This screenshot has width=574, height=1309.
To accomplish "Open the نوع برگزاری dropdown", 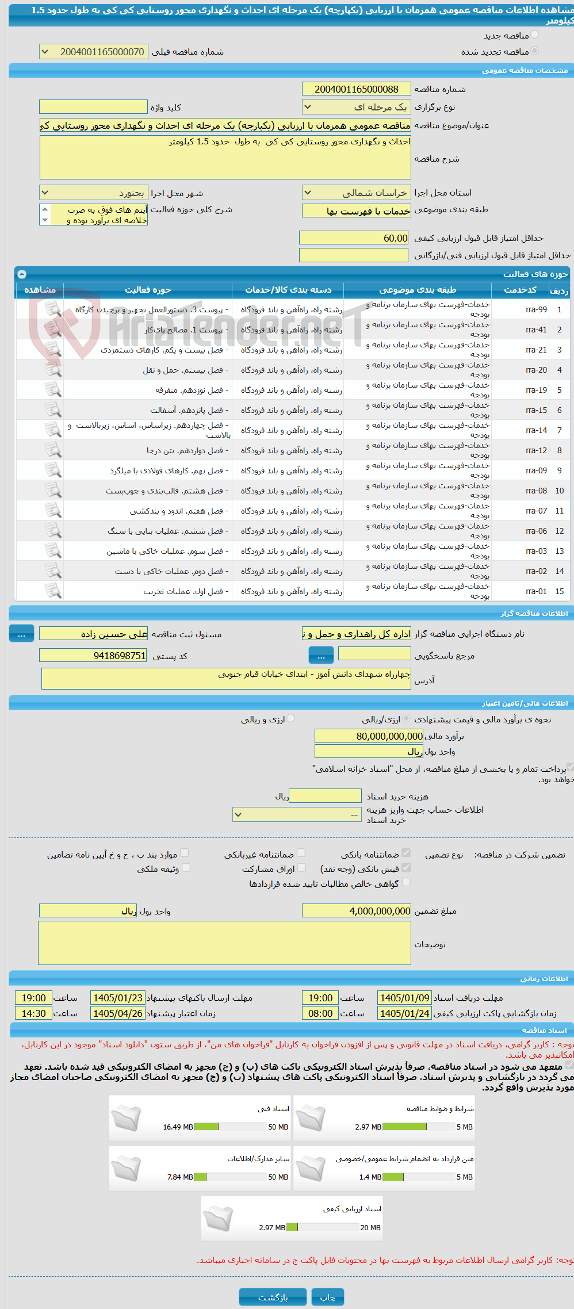I will click(x=356, y=107).
